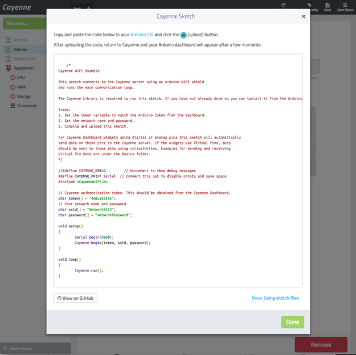Click the gauge icon next to CPU
This screenshot has height=355, width=356.
coord(13,78)
